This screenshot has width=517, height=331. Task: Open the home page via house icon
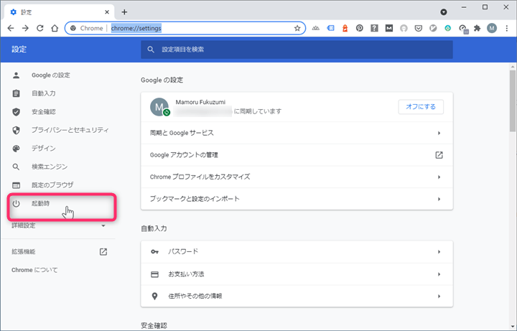[55, 28]
